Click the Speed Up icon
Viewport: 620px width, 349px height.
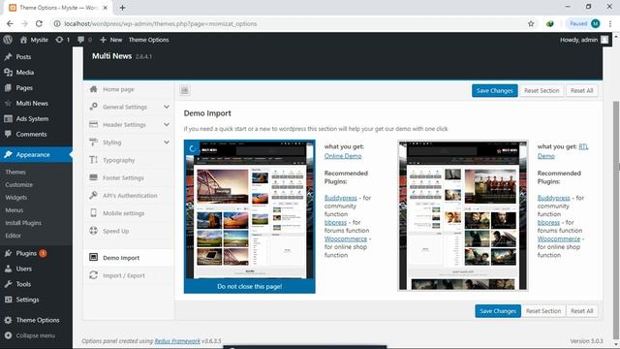coord(93,231)
